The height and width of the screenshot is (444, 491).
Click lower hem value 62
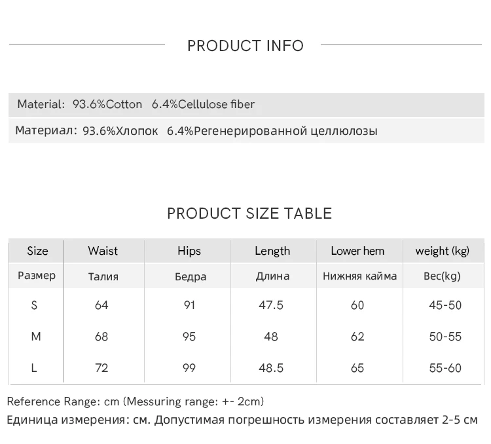pos(357,337)
